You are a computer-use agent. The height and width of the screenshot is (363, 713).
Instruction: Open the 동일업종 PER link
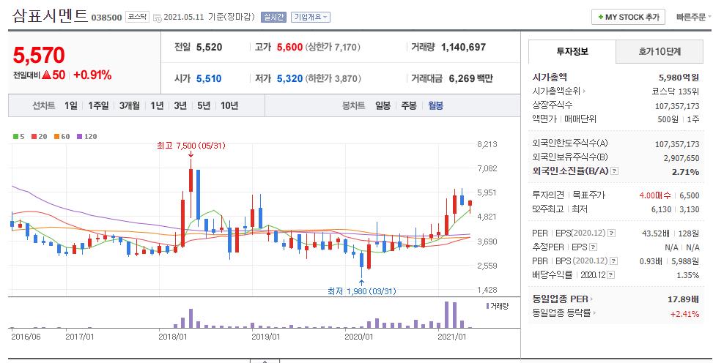coord(563,299)
